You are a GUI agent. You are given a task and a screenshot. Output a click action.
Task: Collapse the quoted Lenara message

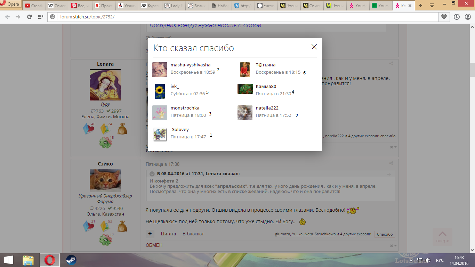tap(152, 174)
